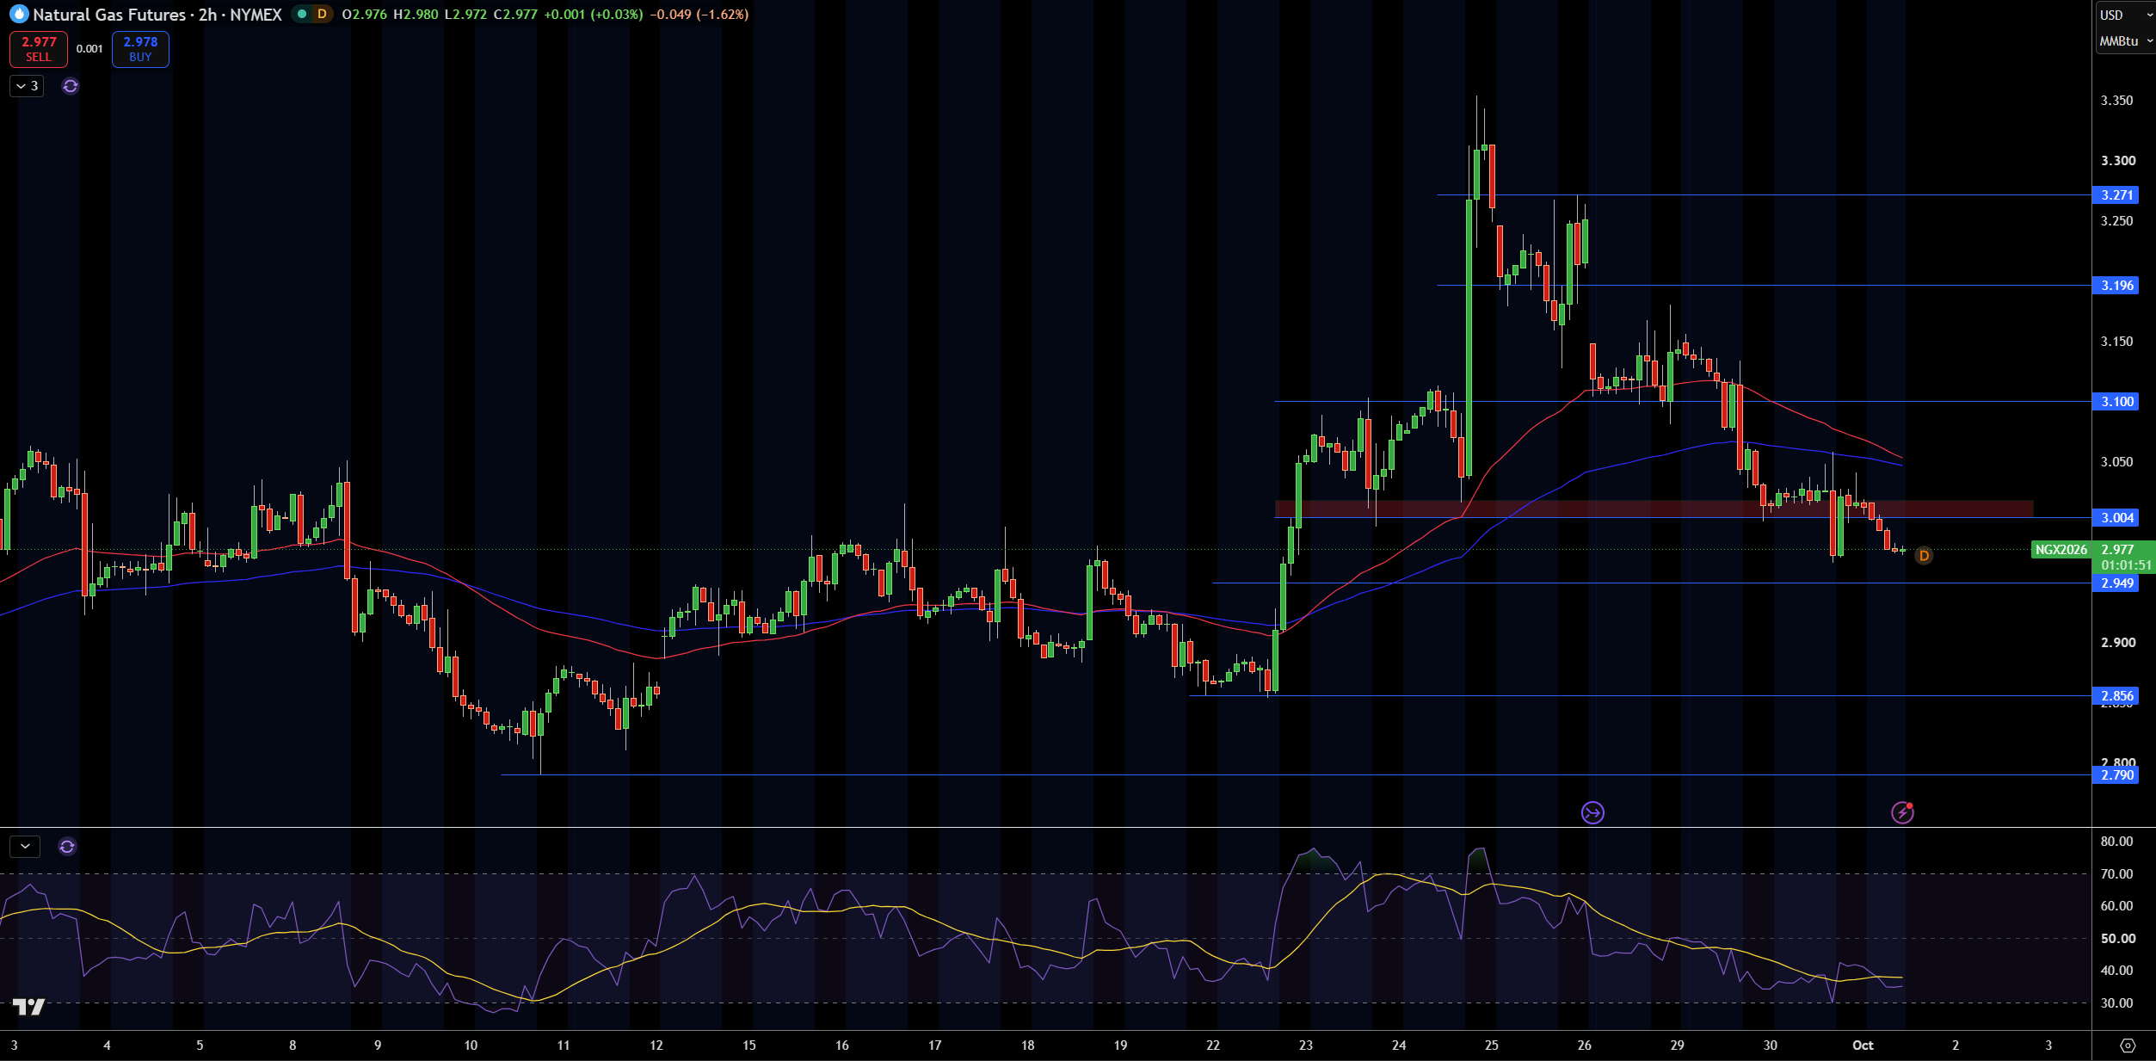Collapse the indicator legend showing 3

(27, 86)
